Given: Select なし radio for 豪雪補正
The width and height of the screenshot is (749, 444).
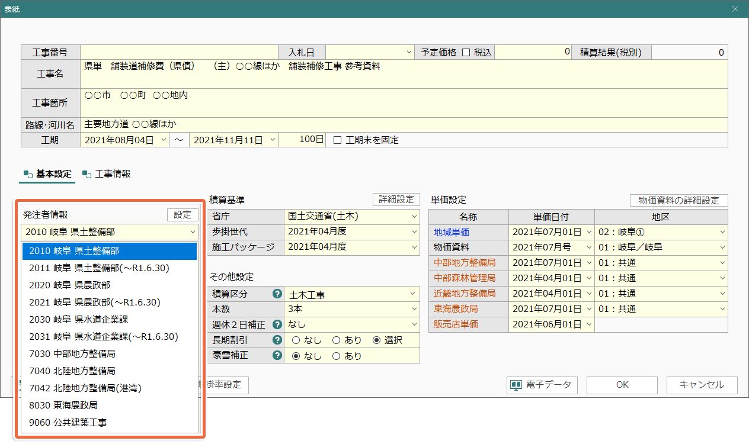Looking at the screenshot, I should (x=296, y=356).
